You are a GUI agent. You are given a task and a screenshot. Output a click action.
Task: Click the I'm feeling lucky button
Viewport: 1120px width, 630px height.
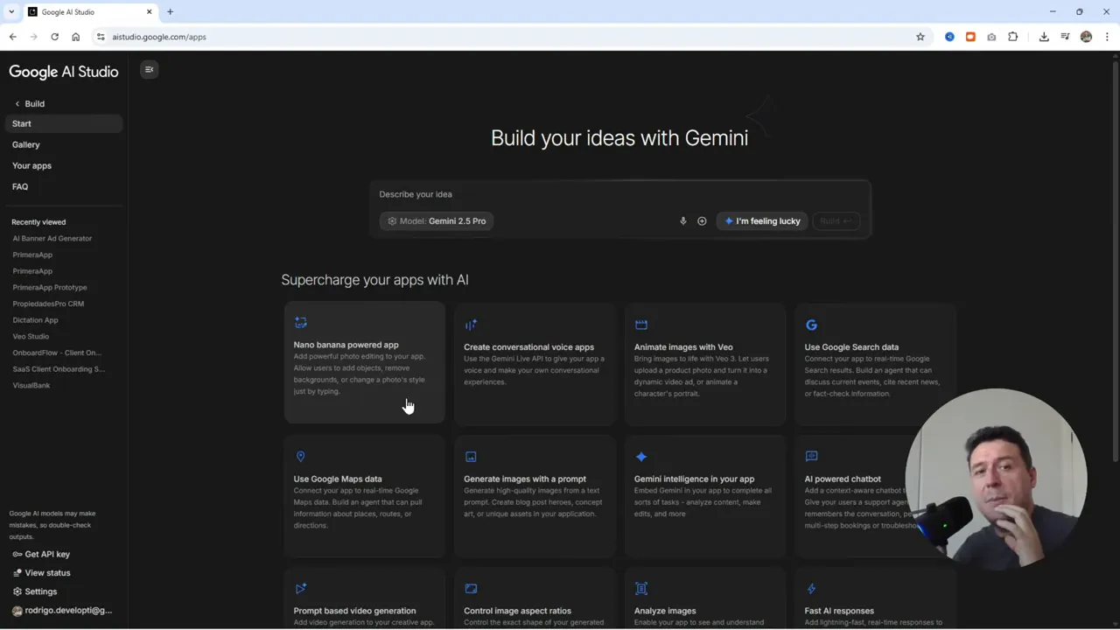pos(762,220)
